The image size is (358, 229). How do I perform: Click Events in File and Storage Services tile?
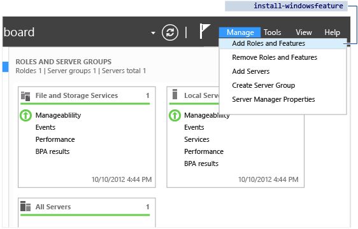tap(45, 127)
